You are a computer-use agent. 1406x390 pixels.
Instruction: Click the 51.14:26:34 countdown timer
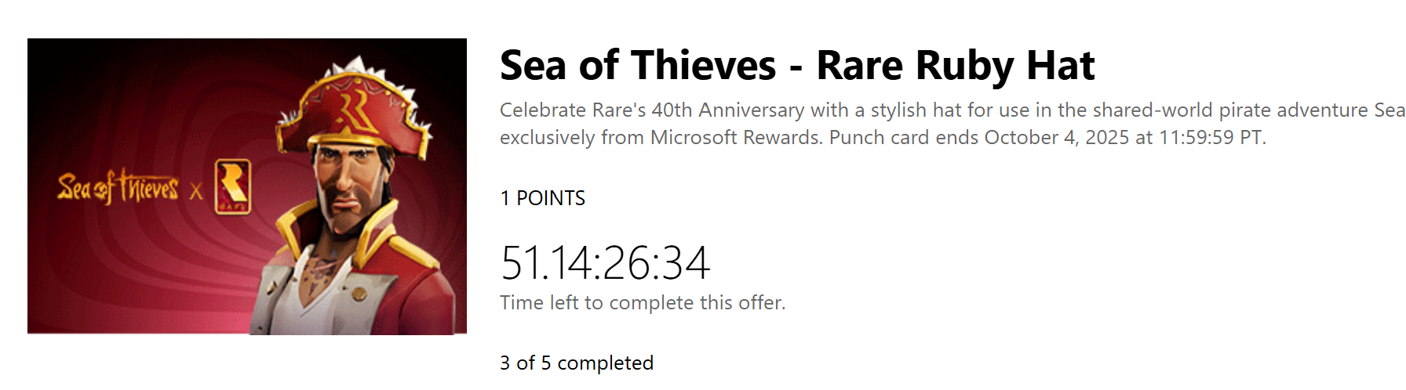[x=605, y=262]
